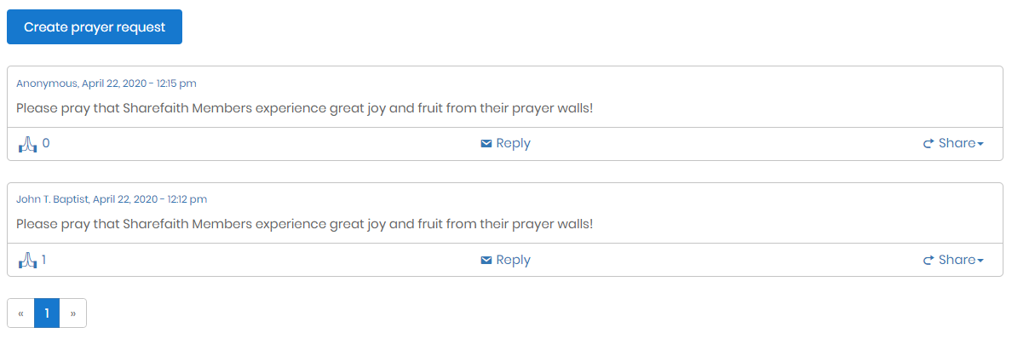
Task: Select the Reply link under Anonymous request
Action: click(x=513, y=143)
